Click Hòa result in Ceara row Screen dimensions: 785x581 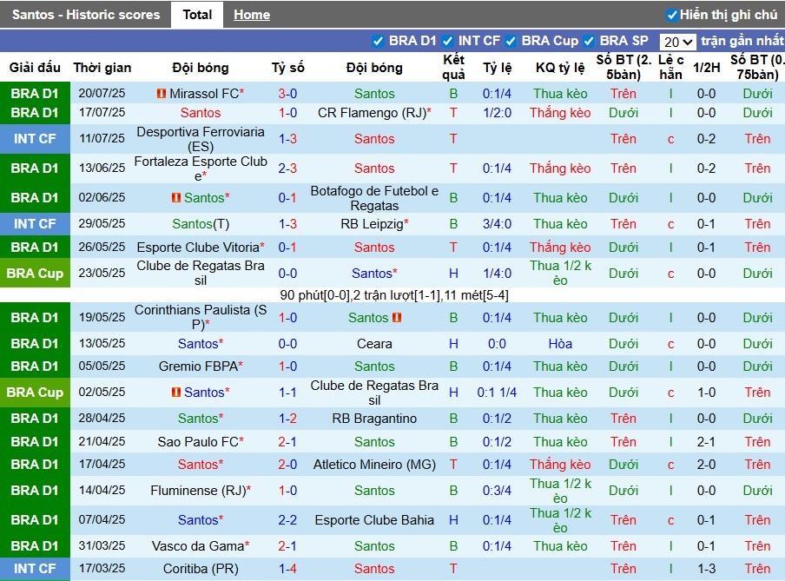coord(560,344)
